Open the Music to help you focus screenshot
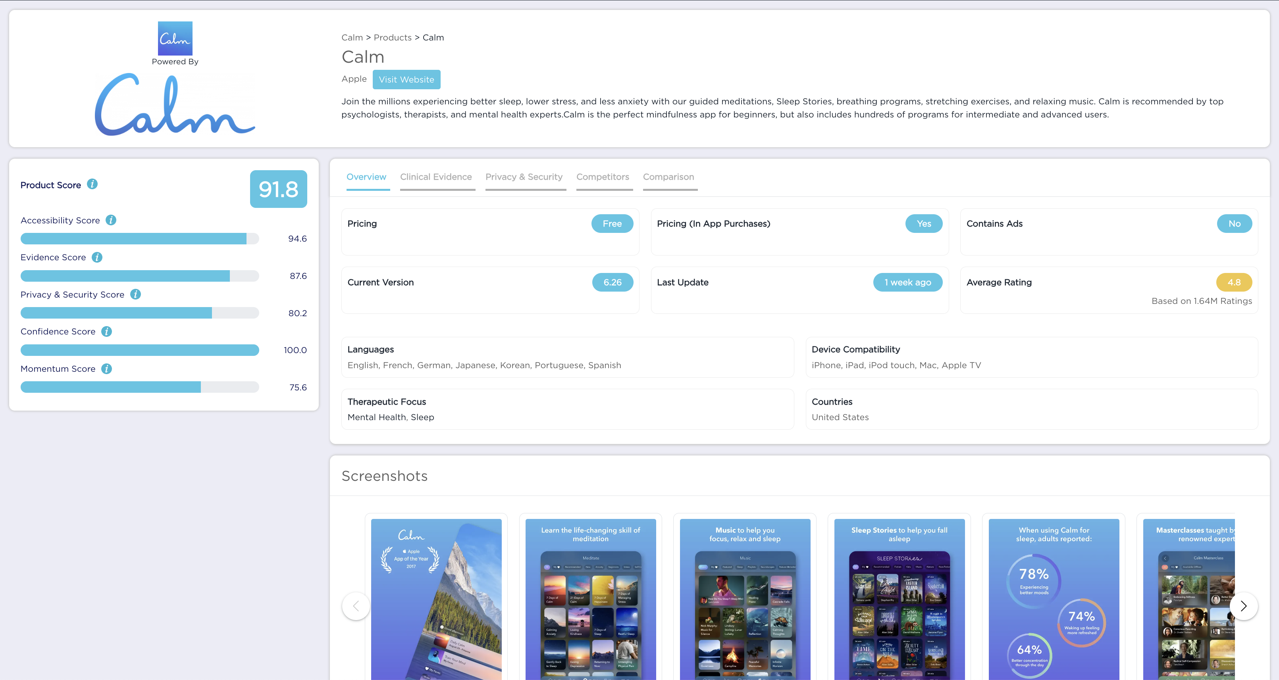Viewport: 1279px width, 680px height. (745, 599)
